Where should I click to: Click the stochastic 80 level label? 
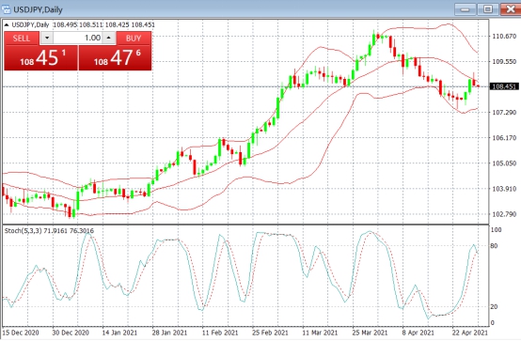[494, 246]
